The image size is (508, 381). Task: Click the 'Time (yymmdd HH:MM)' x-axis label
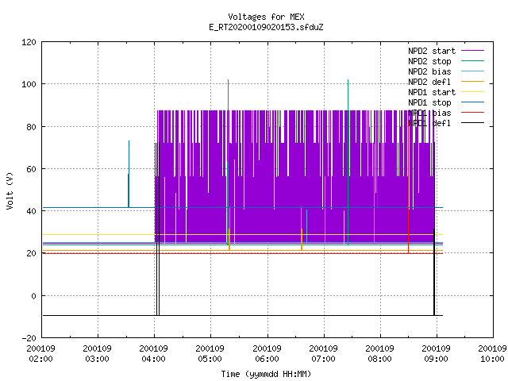click(266, 374)
